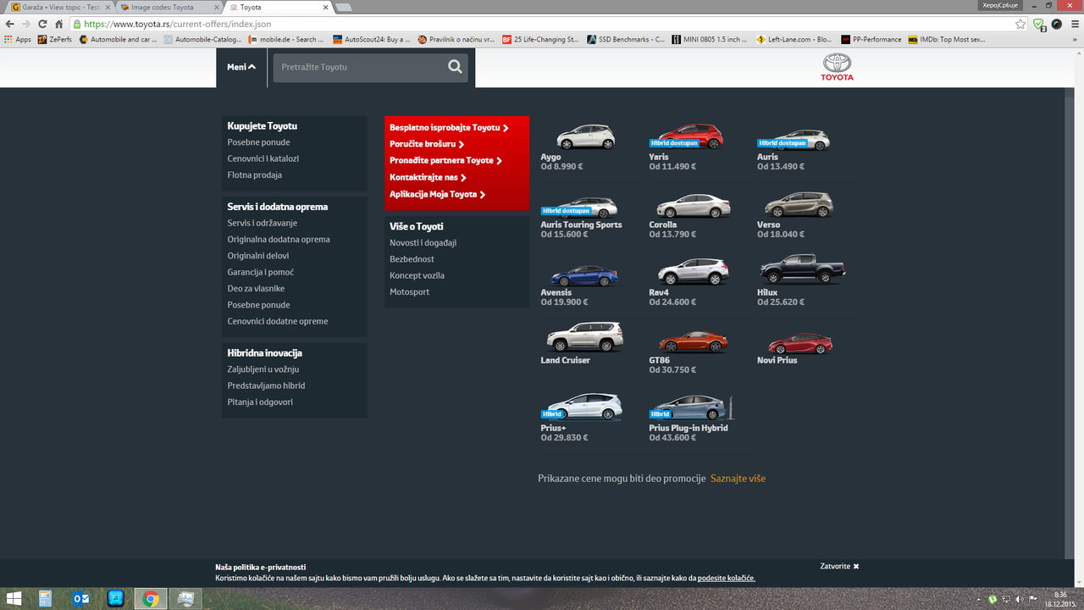Select the Prius Plug-in Hybrid thumbnail
This screenshot has width=1084, height=610.
[x=691, y=408]
